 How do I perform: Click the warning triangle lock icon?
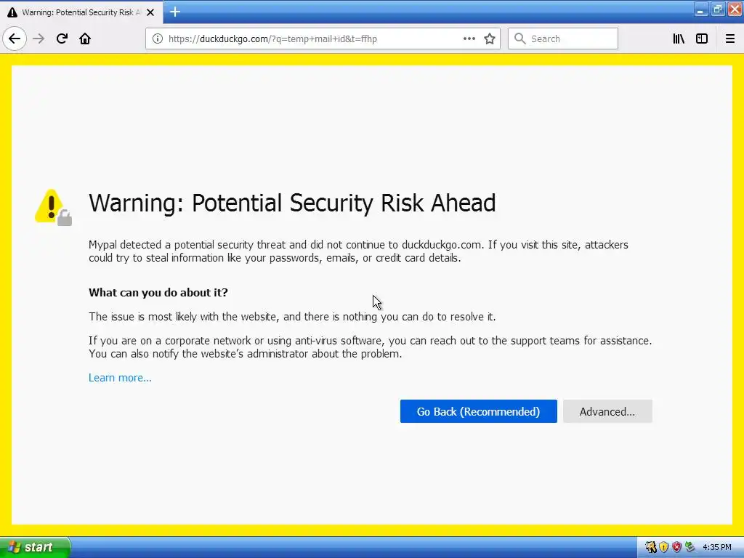(53, 207)
